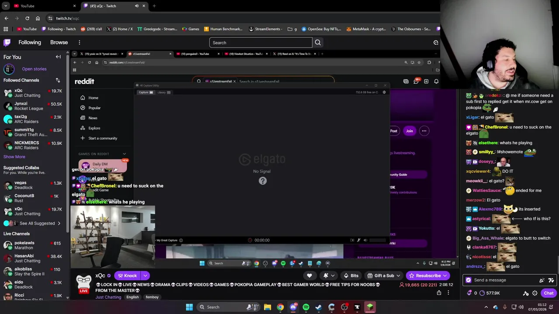Image resolution: width=559 pixels, height=314 pixels.
Task: Open the NICKMERCS followed channel
Action: click(33, 145)
